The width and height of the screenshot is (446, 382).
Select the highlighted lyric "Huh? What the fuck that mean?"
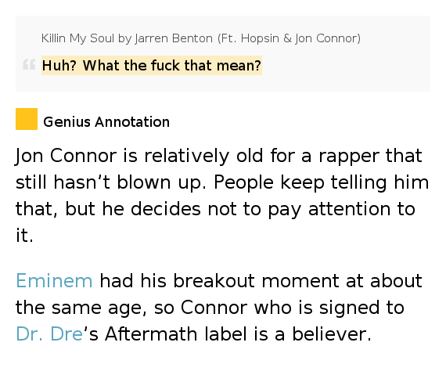coord(152,66)
